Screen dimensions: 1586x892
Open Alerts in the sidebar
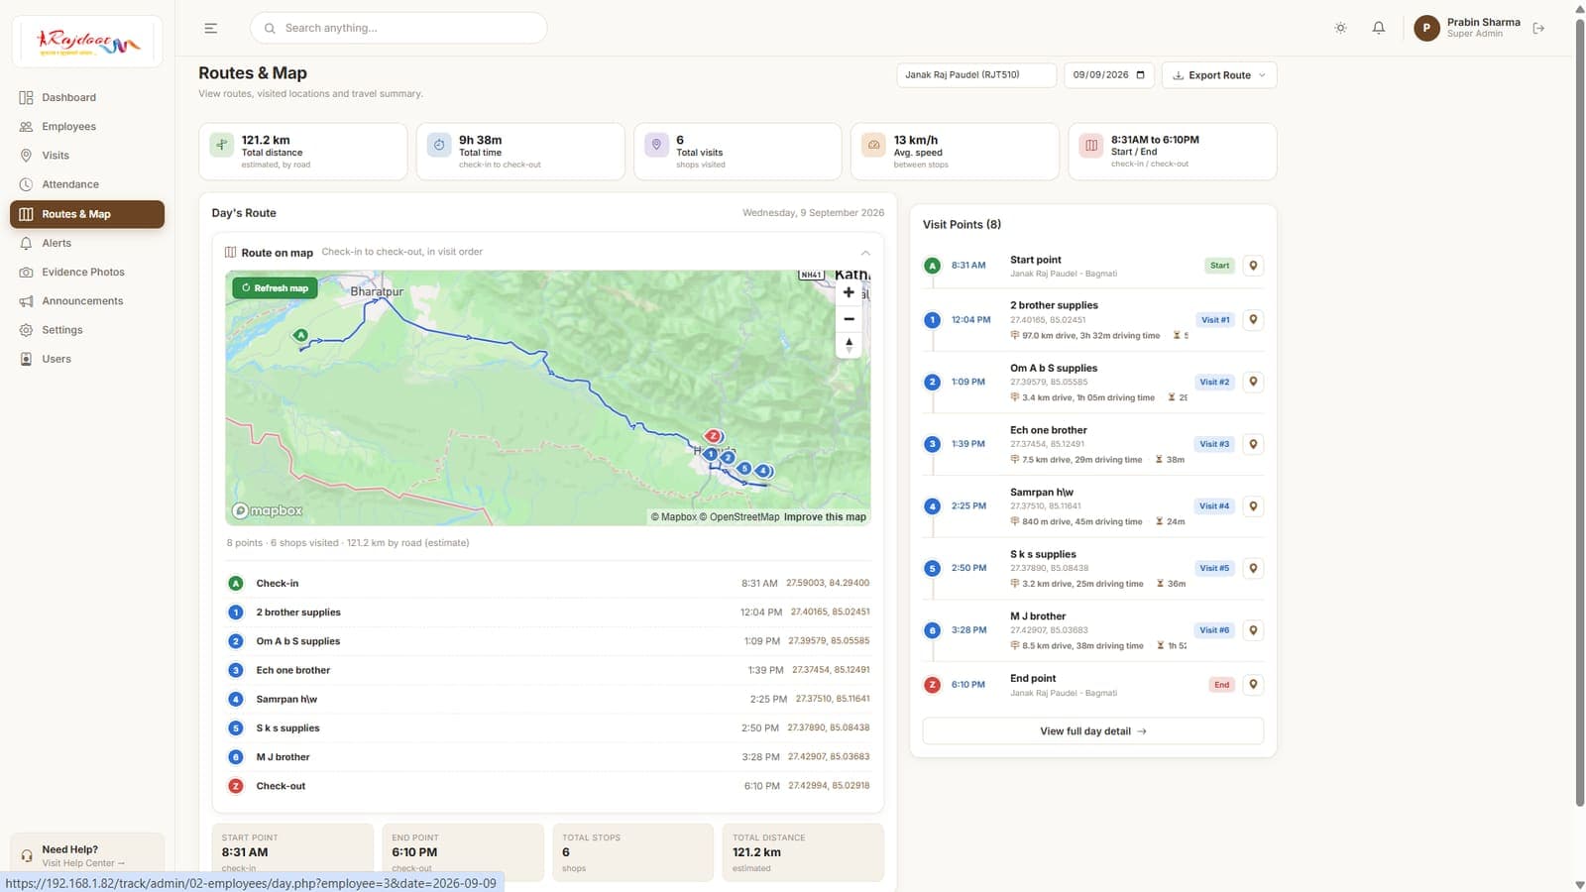87,243
